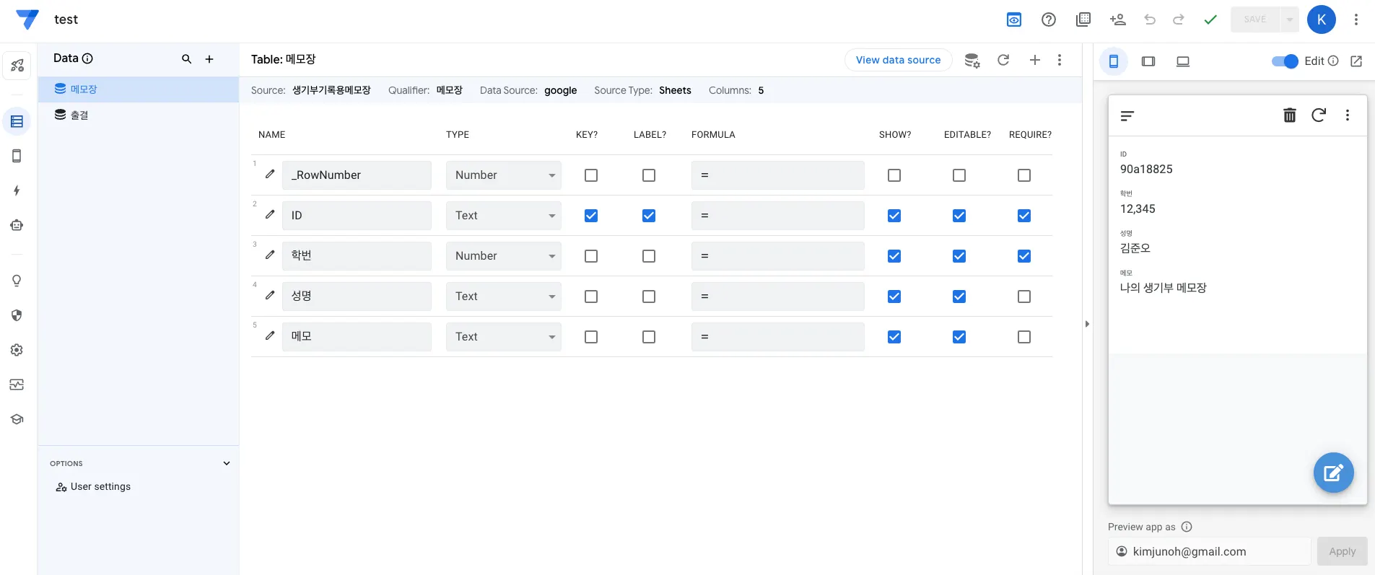Disable SHOW checkbox for 메모 column
The width and height of the screenshot is (1375, 575).
pyautogui.click(x=894, y=337)
